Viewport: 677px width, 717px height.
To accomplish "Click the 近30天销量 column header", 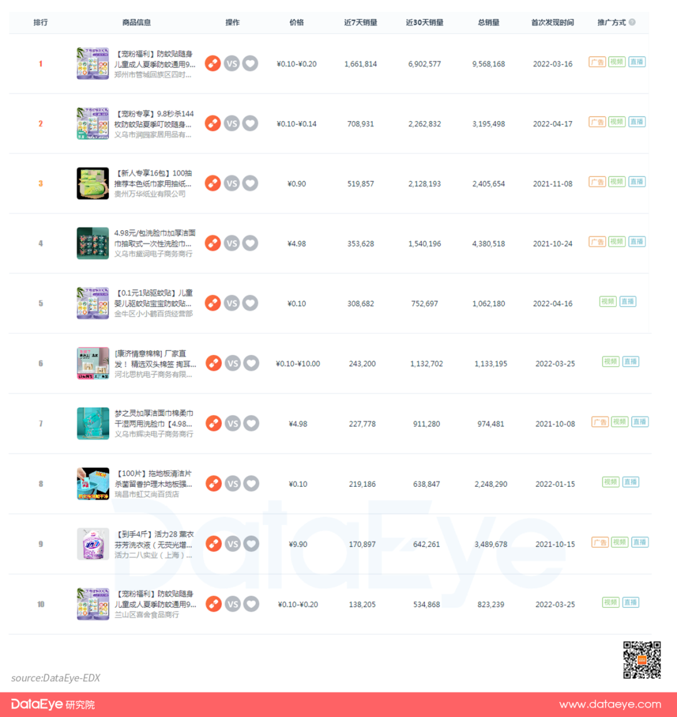I will coord(424,23).
